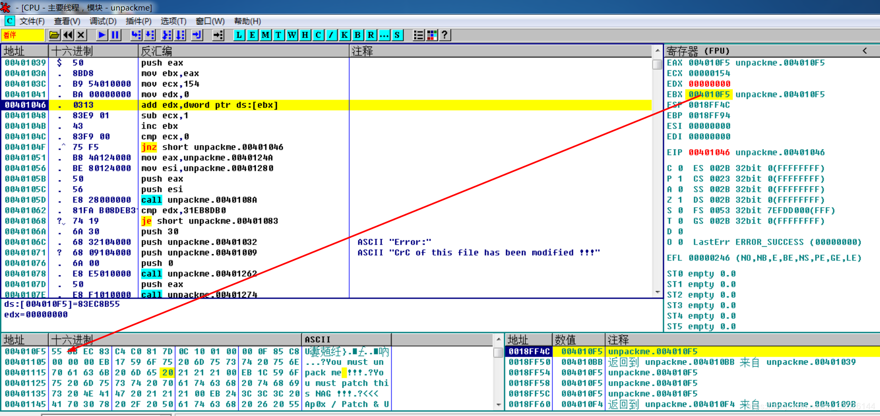880x416 pixels.
Task: Open debugging options with the list icon
Action: coord(419,35)
